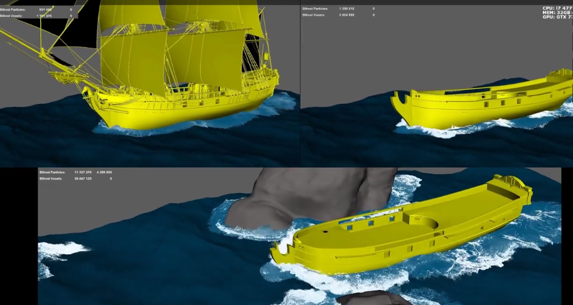Click Bifrost Particles label in top-left viewport

point(14,9)
